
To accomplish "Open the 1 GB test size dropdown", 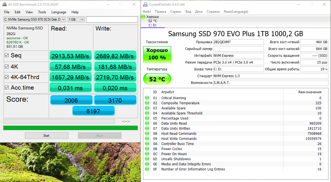I will pyautogui.click(x=76, y=19).
